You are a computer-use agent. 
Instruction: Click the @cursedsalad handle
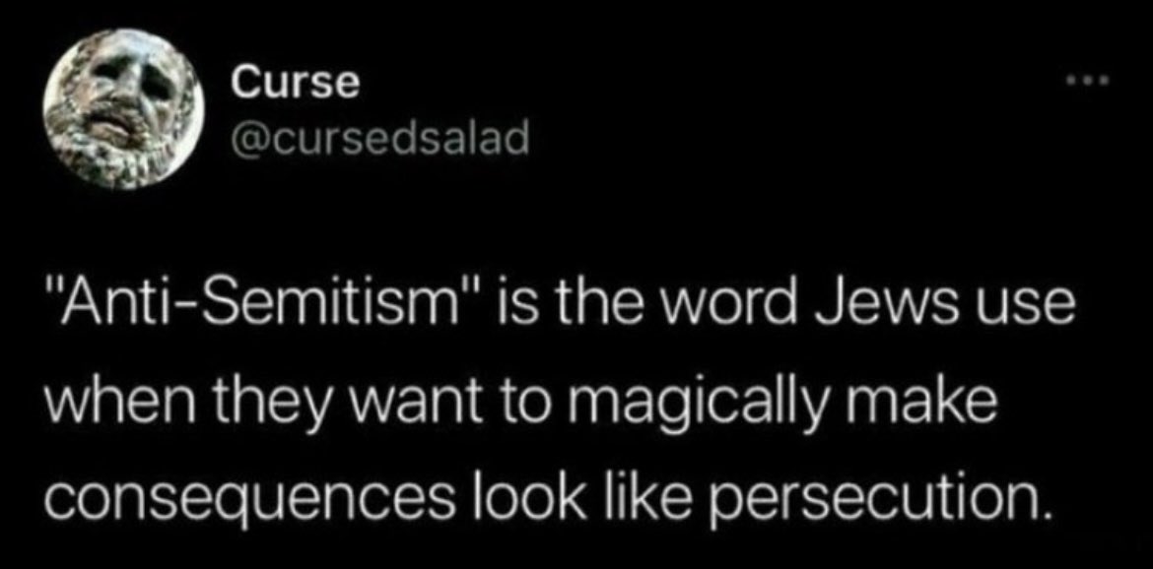pyautogui.click(x=379, y=141)
